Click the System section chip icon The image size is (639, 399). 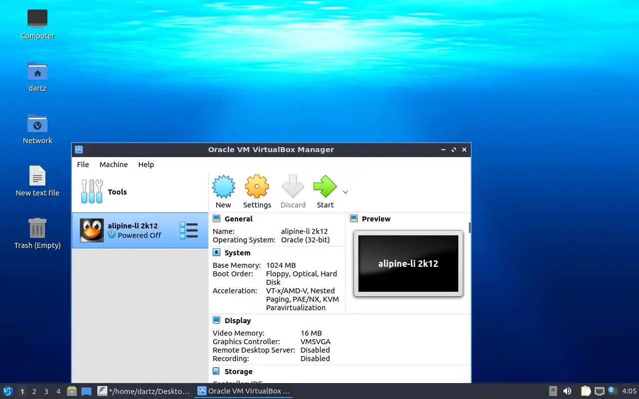coord(216,252)
